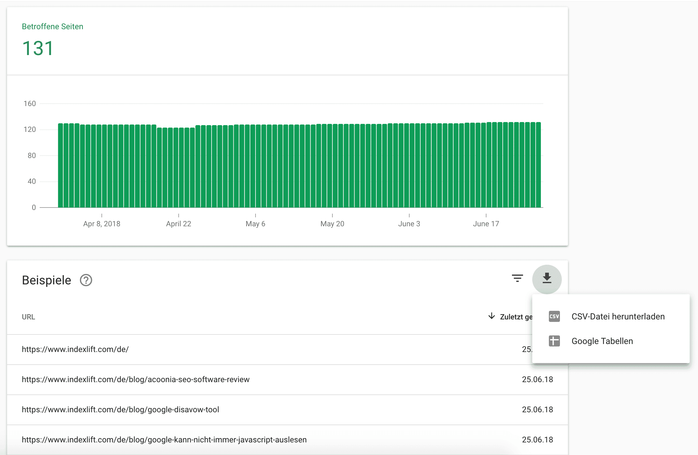Image resolution: width=698 pixels, height=455 pixels.
Task: Click the June 17 axis label
Action: point(486,224)
